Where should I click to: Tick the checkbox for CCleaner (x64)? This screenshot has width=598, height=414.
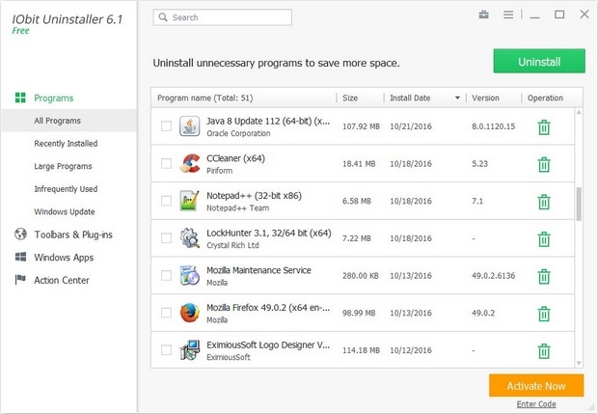(x=166, y=163)
